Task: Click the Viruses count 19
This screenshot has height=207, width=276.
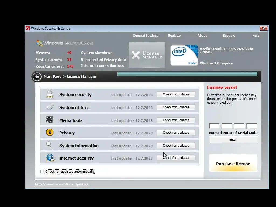Action: (x=69, y=53)
